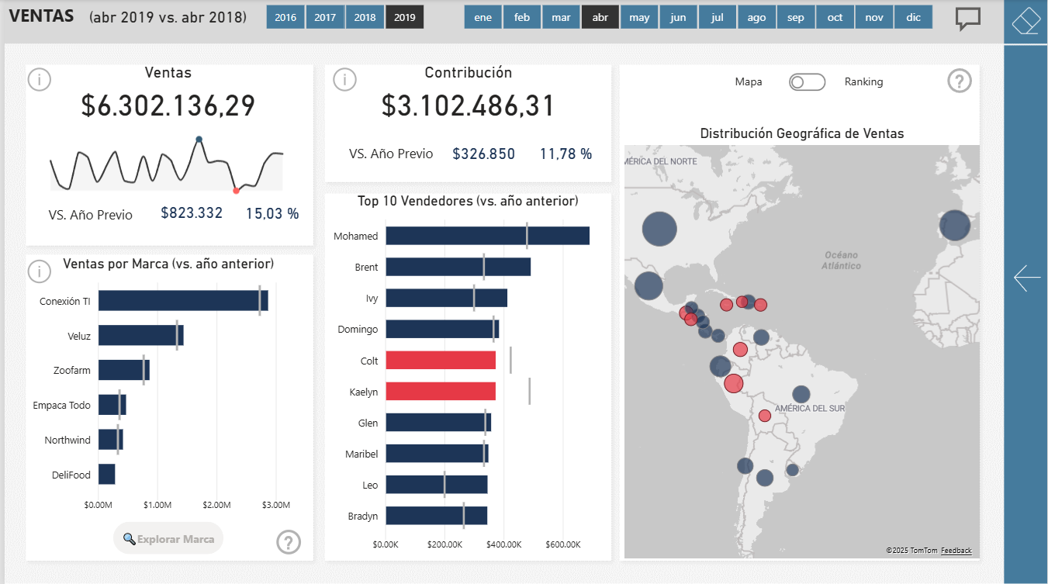Click the large red bubble over Perú on the map
This screenshot has width=1048, height=584.
coord(734,383)
